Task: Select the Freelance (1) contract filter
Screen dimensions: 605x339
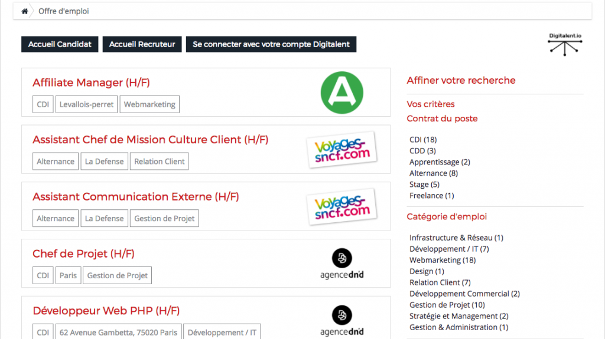Action: tap(432, 195)
